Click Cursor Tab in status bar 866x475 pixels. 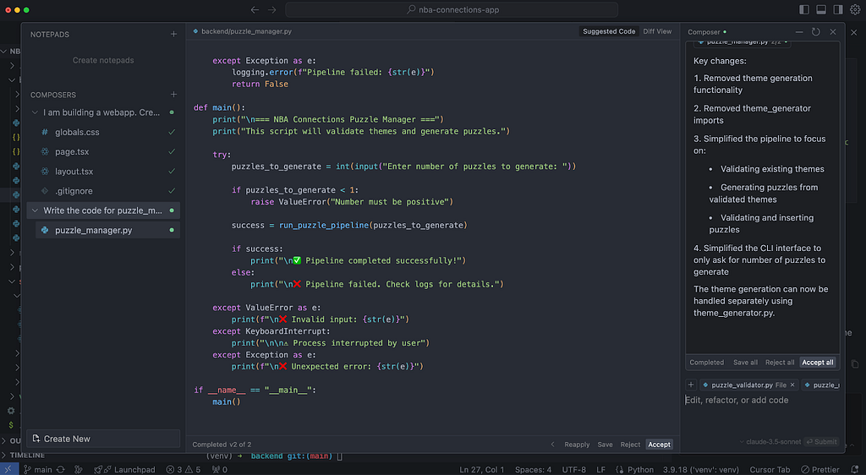(770, 469)
